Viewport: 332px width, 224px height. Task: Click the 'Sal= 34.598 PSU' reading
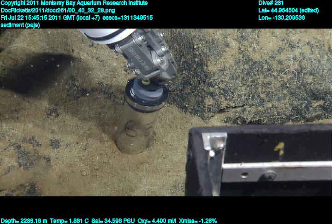[113, 221]
